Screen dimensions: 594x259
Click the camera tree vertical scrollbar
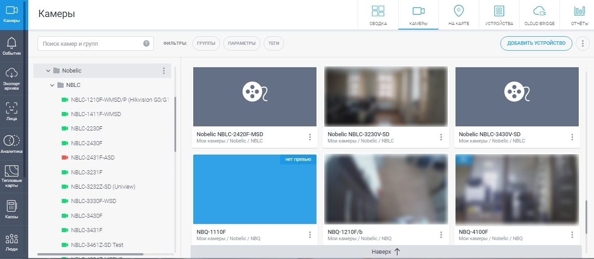coord(175,124)
